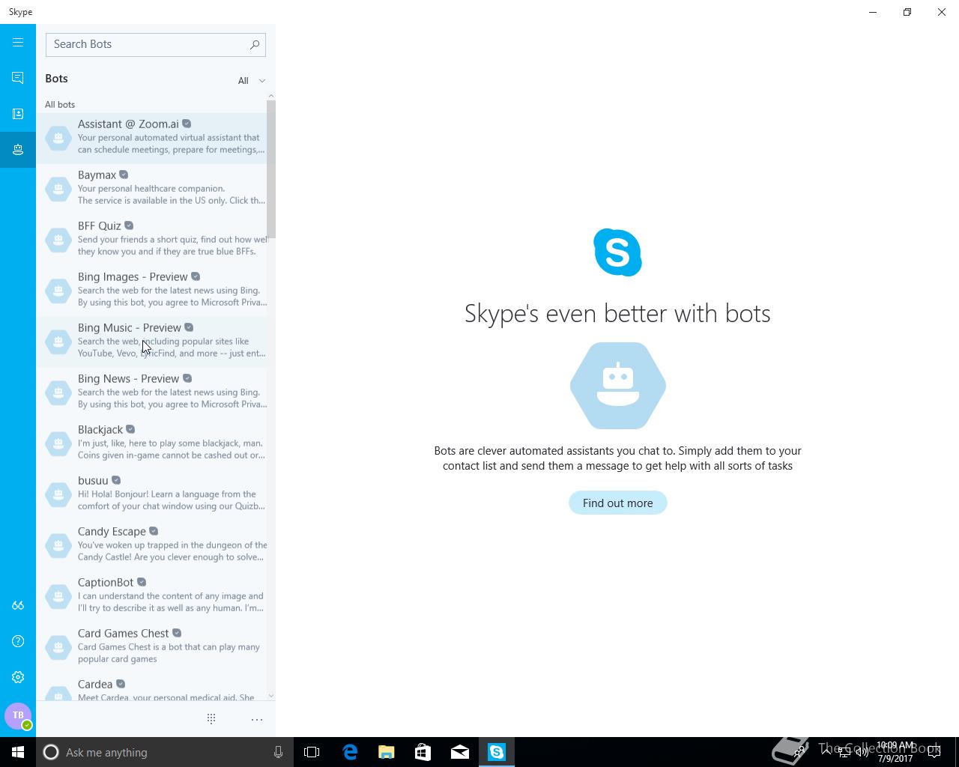Click the Assistant @ Zoom.ai bot avatar
Screen dimensions: 959x767
pos(58,138)
